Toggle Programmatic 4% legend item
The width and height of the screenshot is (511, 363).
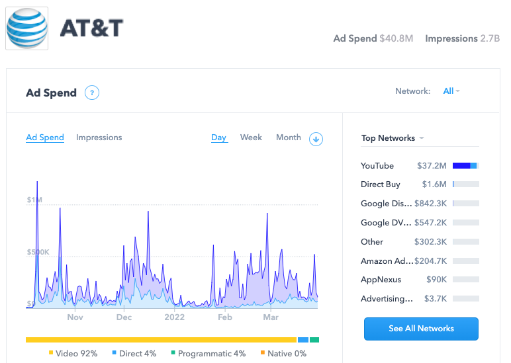(x=209, y=354)
